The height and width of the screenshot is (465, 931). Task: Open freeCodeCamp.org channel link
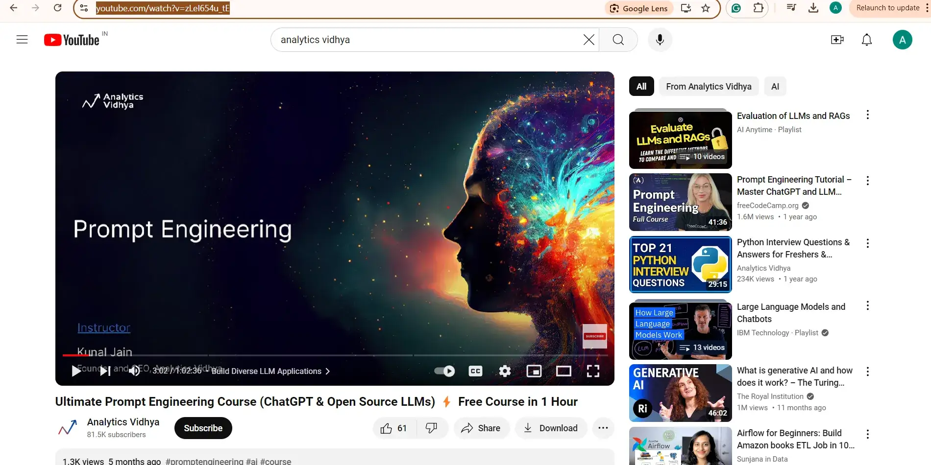point(767,206)
